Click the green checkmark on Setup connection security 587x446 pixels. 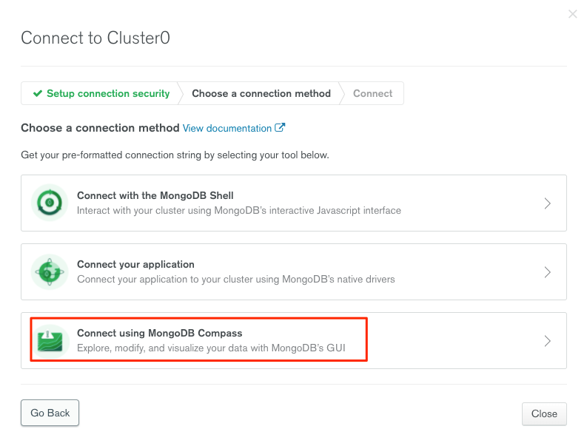[x=37, y=94]
